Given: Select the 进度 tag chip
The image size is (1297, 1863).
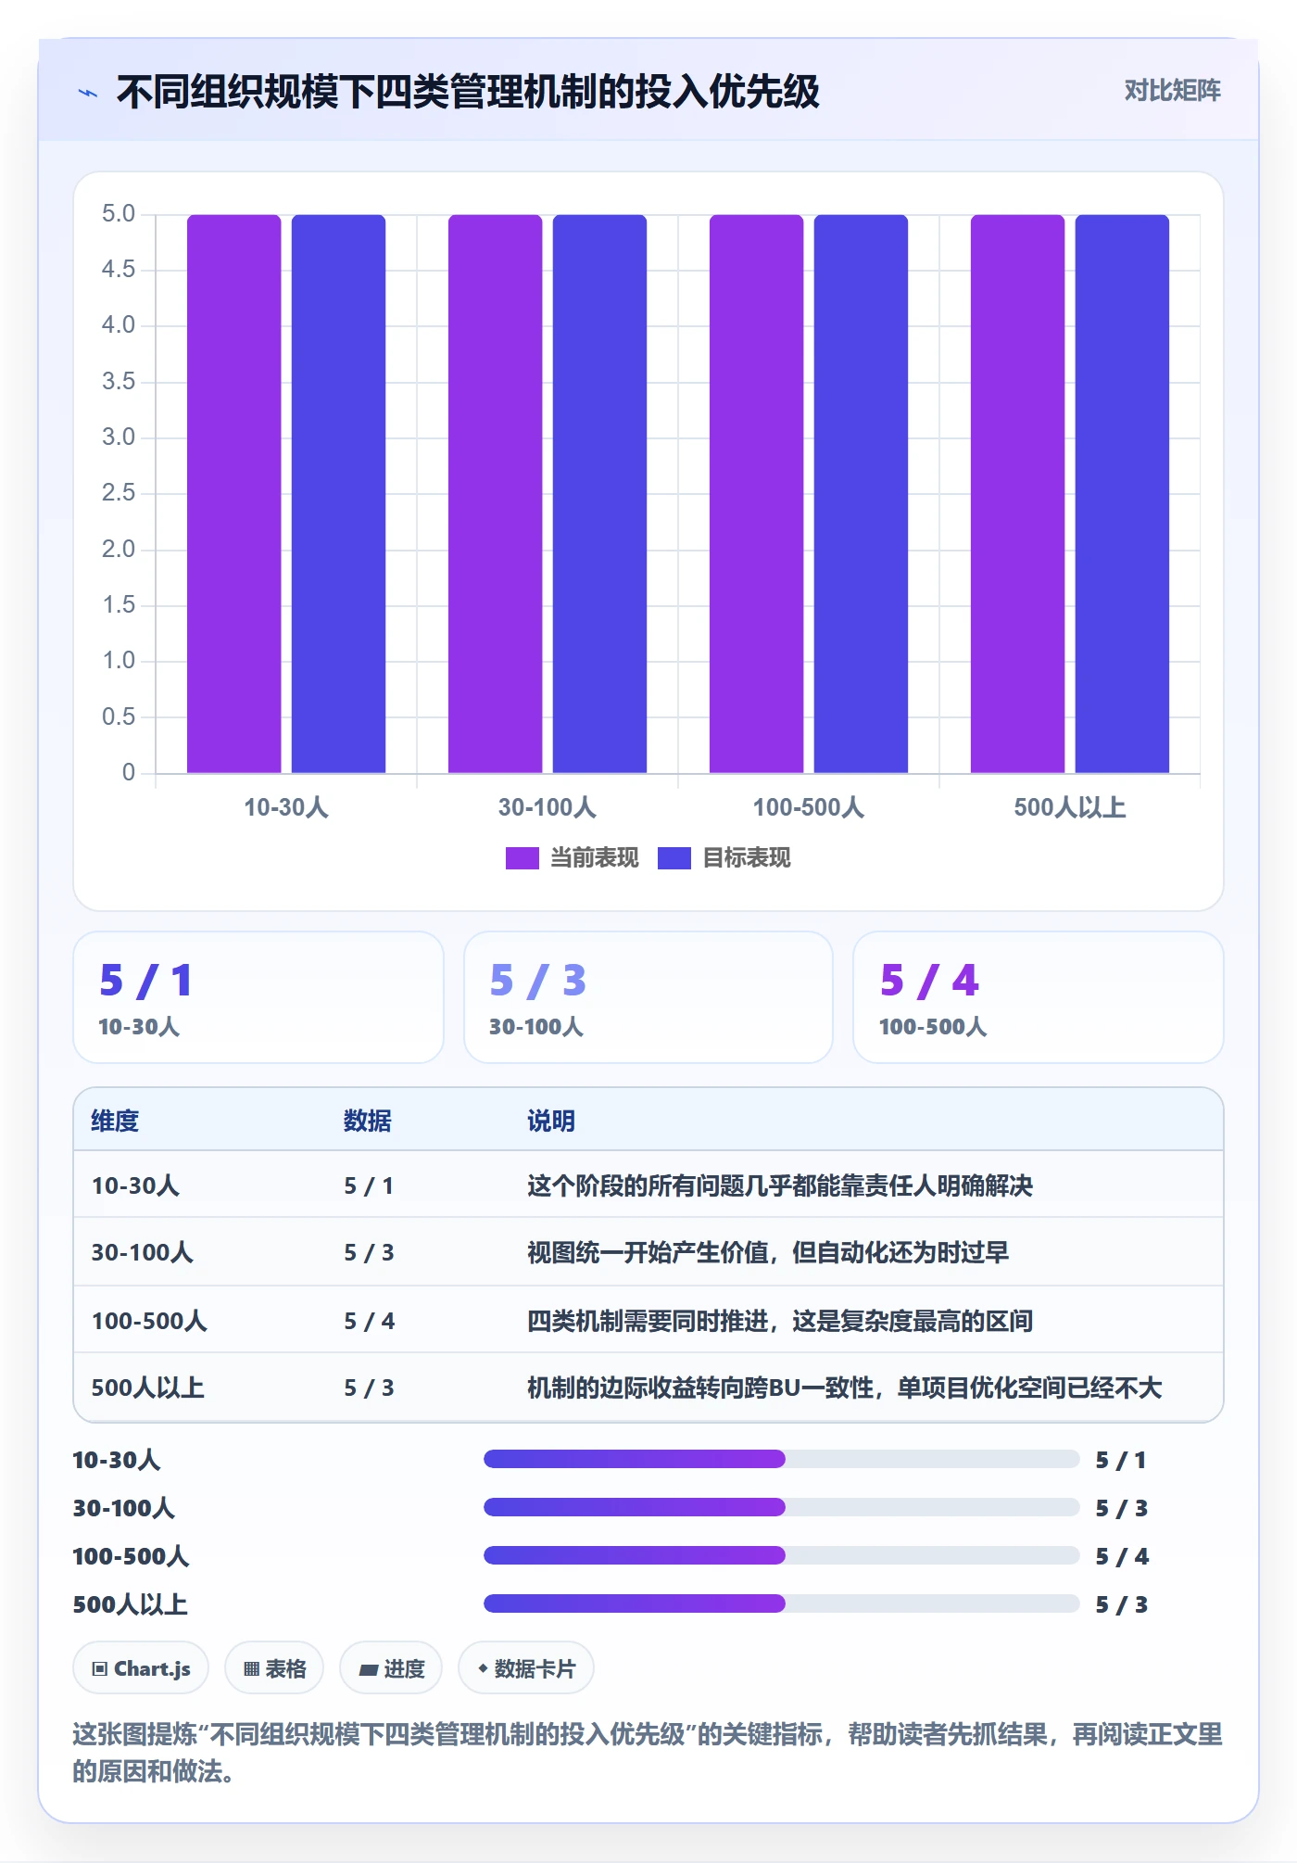Looking at the screenshot, I should click(x=391, y=1668).
